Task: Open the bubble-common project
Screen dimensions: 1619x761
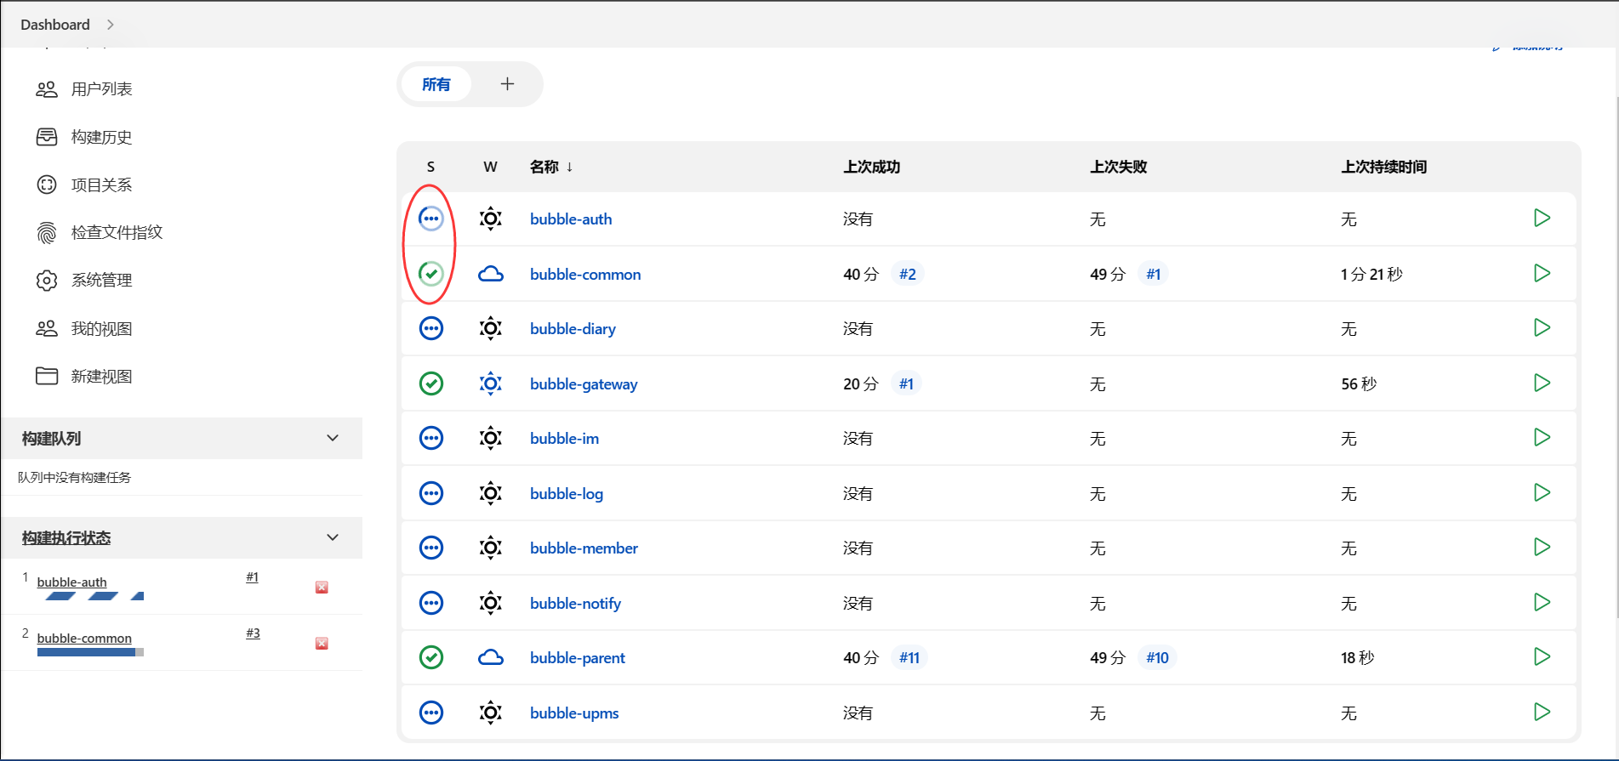Action: point(585,275)
